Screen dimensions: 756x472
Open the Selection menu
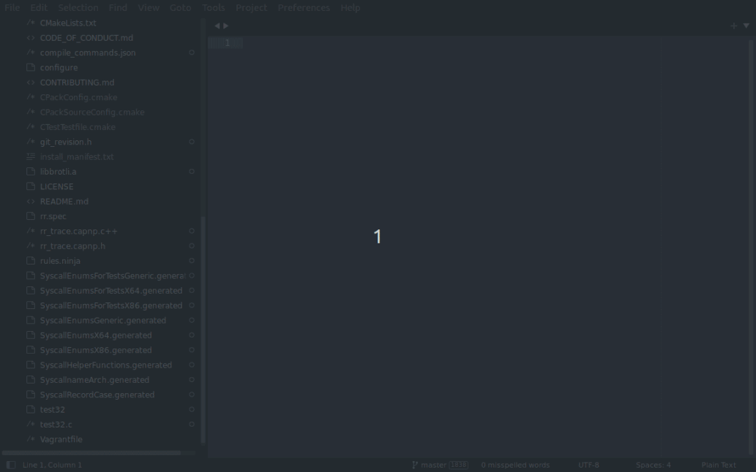pyautogui.click(x=78, y=7)
